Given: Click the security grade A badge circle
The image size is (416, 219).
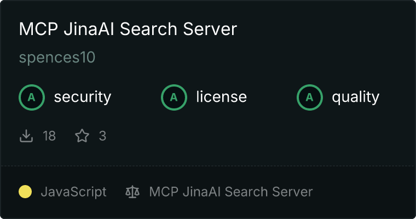Looking at the screenshot, I should coord(32,97).
